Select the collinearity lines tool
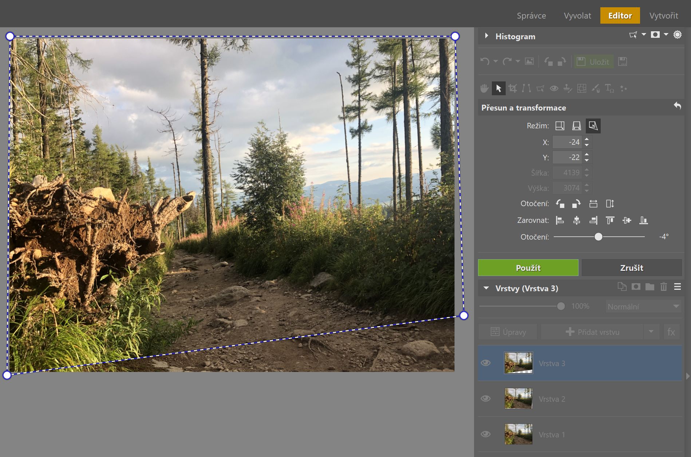The width and height of the screenshot is (691, 457). 526,88
